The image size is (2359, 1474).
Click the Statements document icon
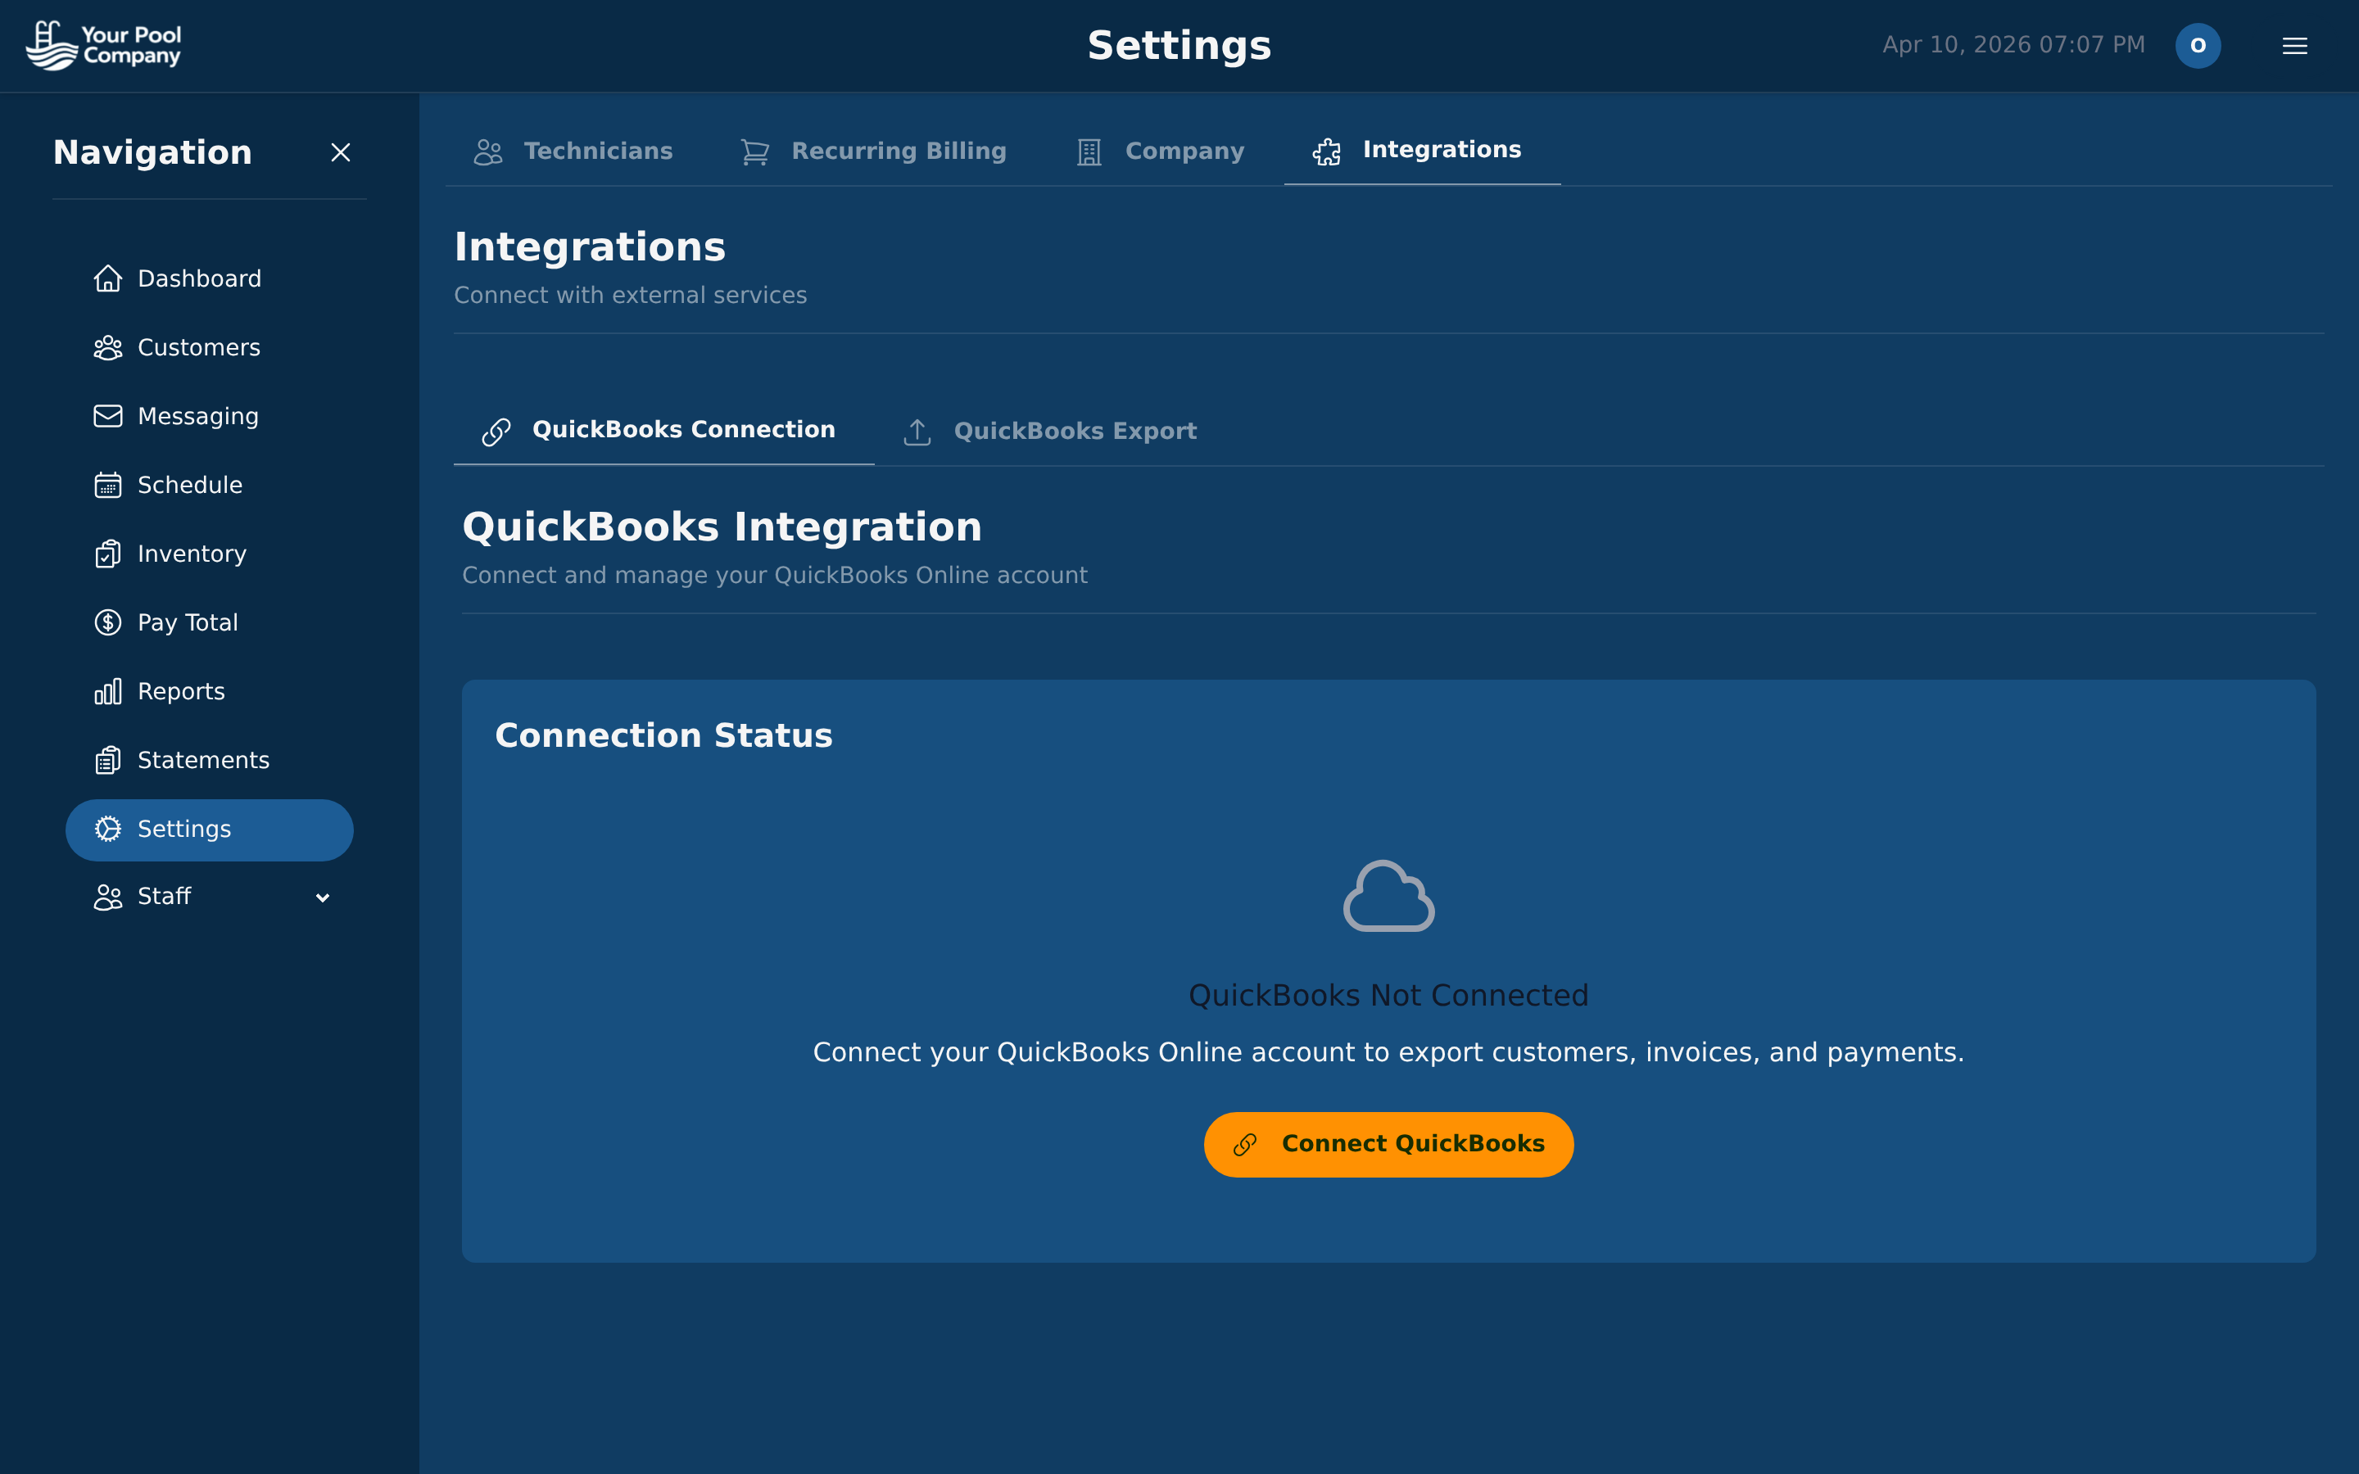[x=108, y=759]
